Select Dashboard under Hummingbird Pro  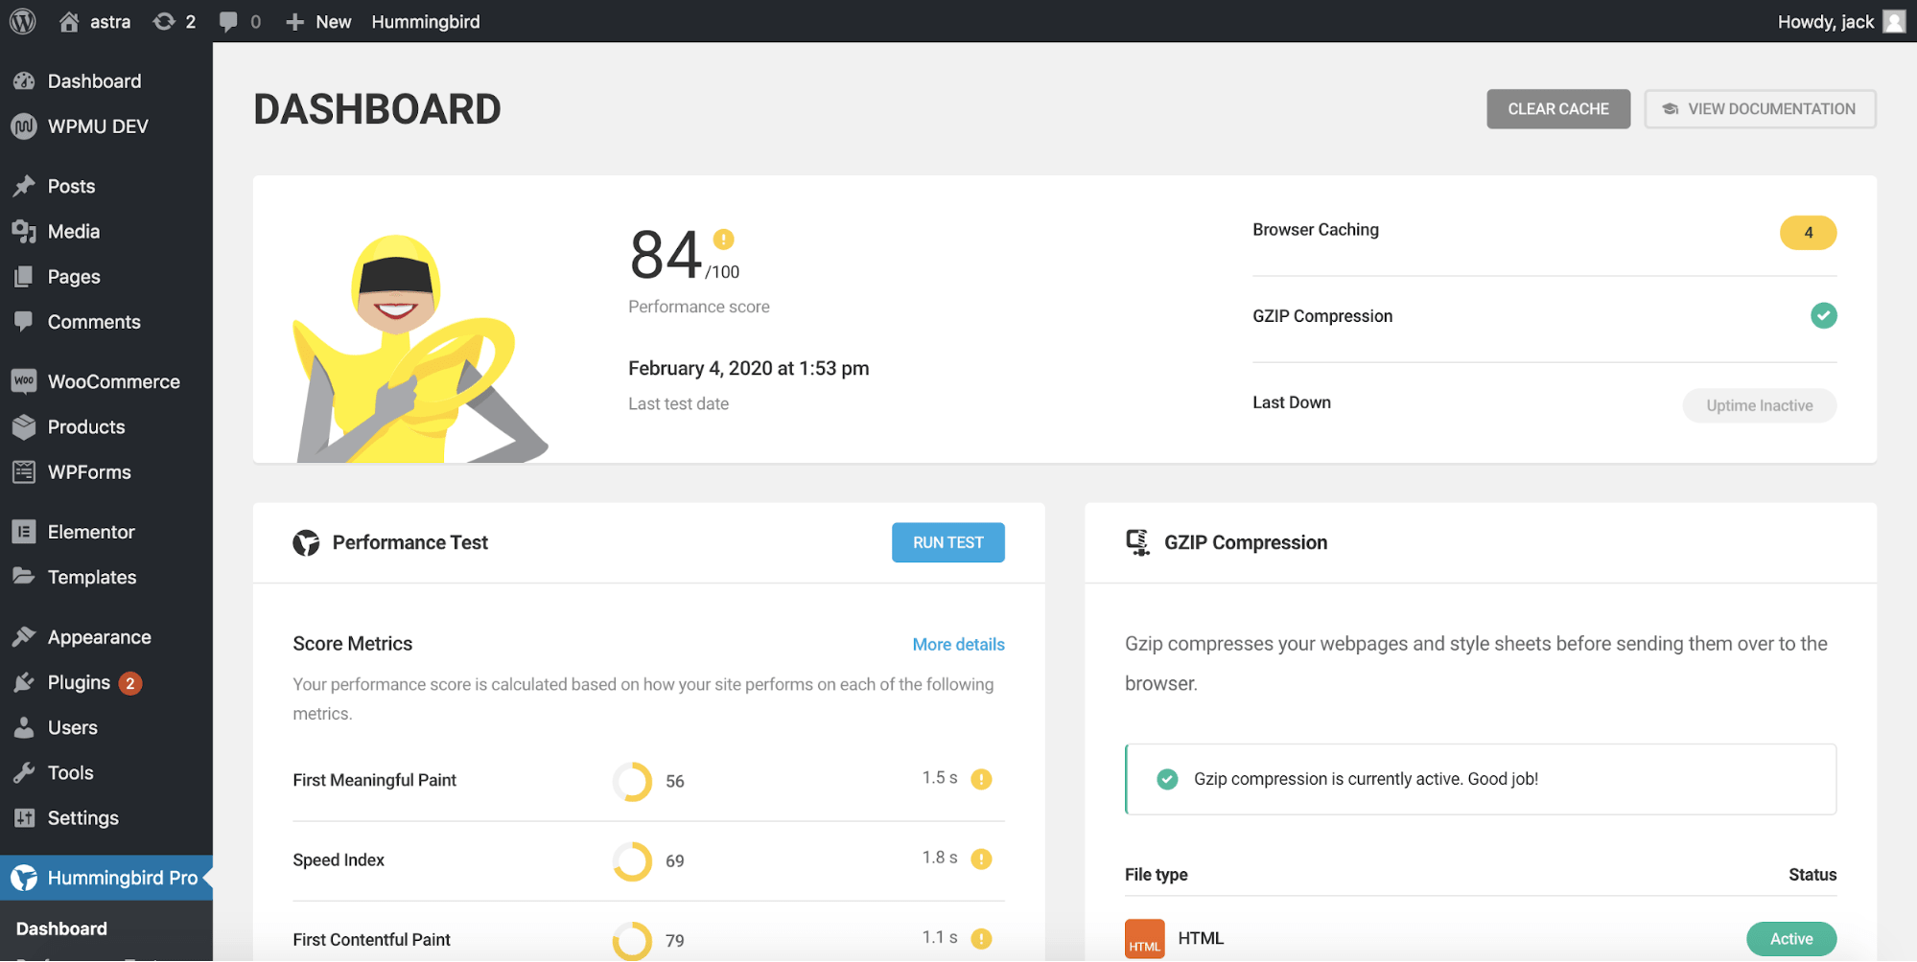(60, 928)
